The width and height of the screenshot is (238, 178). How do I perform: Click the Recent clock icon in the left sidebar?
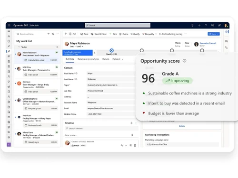tap(9, 41)
